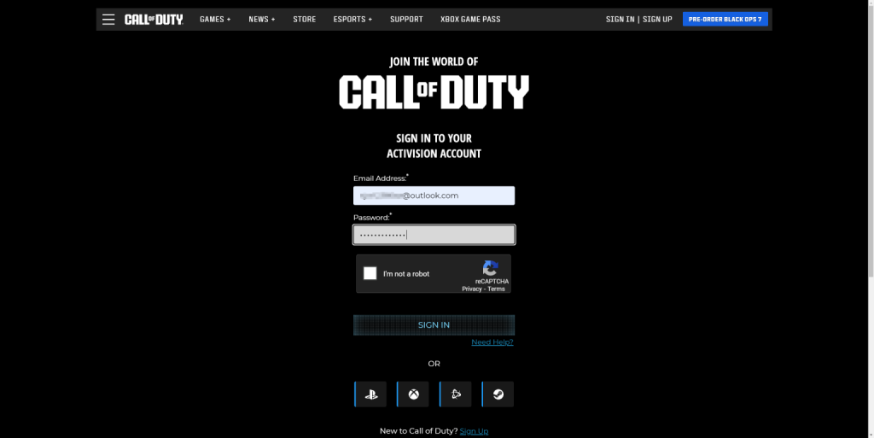Sign in with Steam icon

coord(498,394)
